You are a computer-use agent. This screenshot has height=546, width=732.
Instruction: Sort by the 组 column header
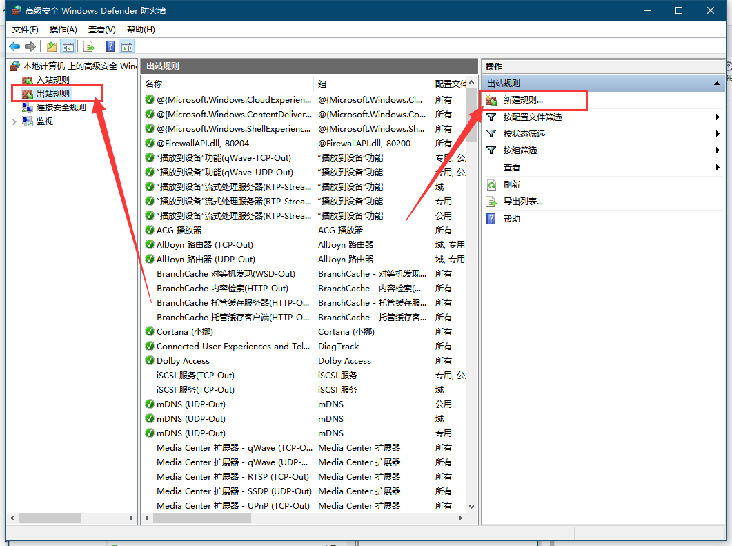372,84
